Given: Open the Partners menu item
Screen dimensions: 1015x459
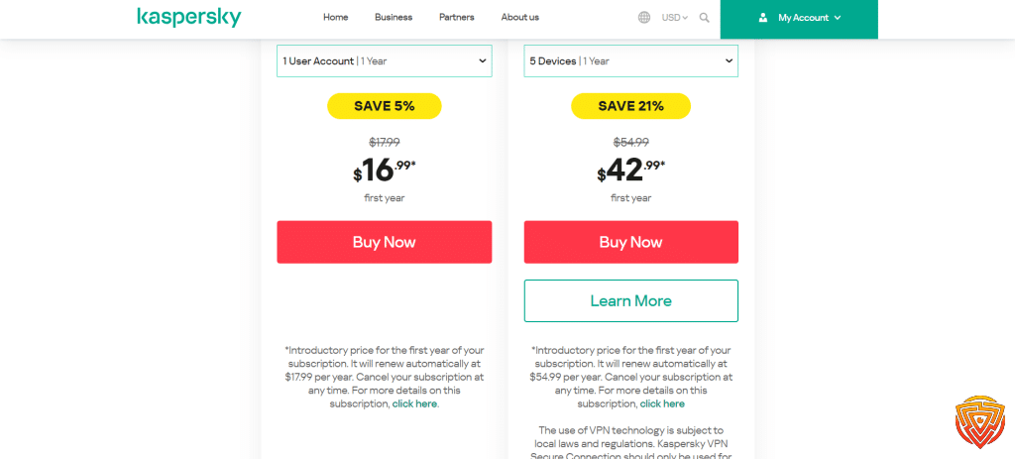Looking at the screenshot, I should click(x=456, y=18).
